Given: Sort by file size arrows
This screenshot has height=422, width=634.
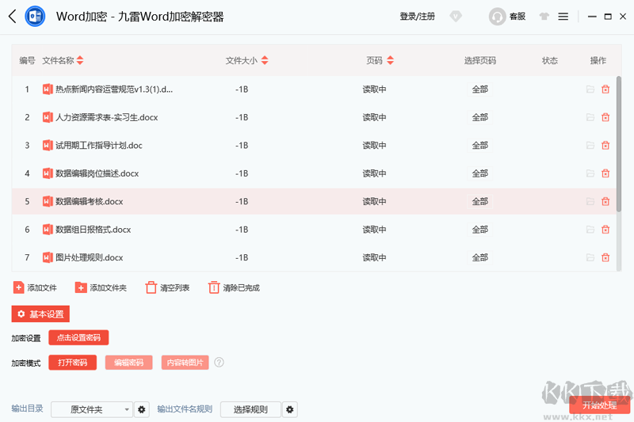Looking at the screenshot, I should coord(265,60).
